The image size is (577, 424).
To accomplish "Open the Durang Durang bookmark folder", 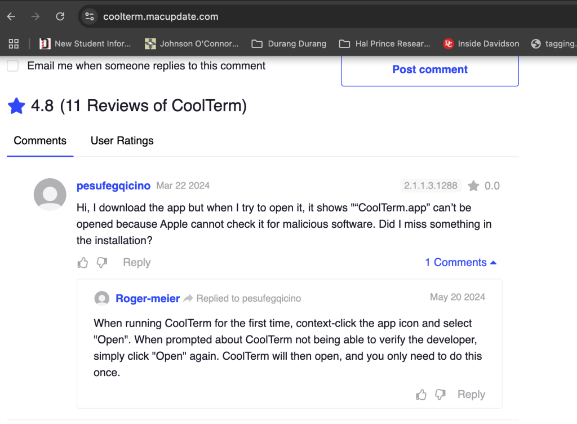I will pyautogui.click(x=289, y=43).
